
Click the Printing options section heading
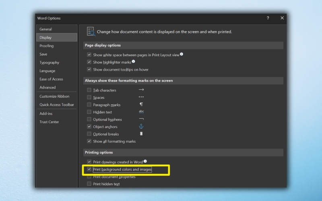coord(99,152)
